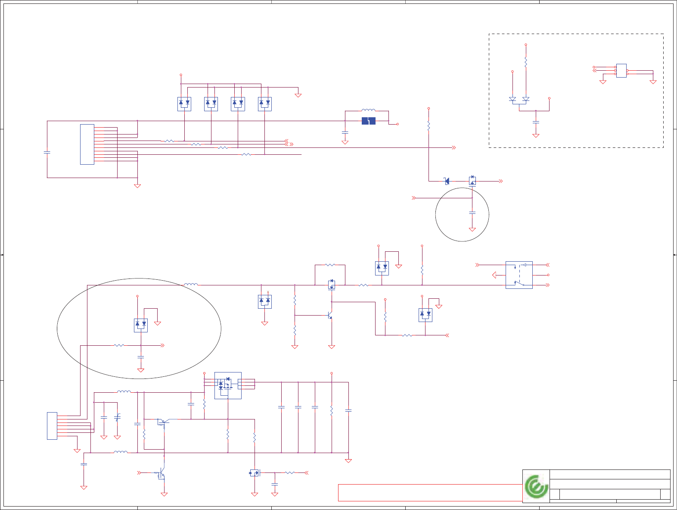Select the inductor on the large ellipse's top edge

(191, 284)
